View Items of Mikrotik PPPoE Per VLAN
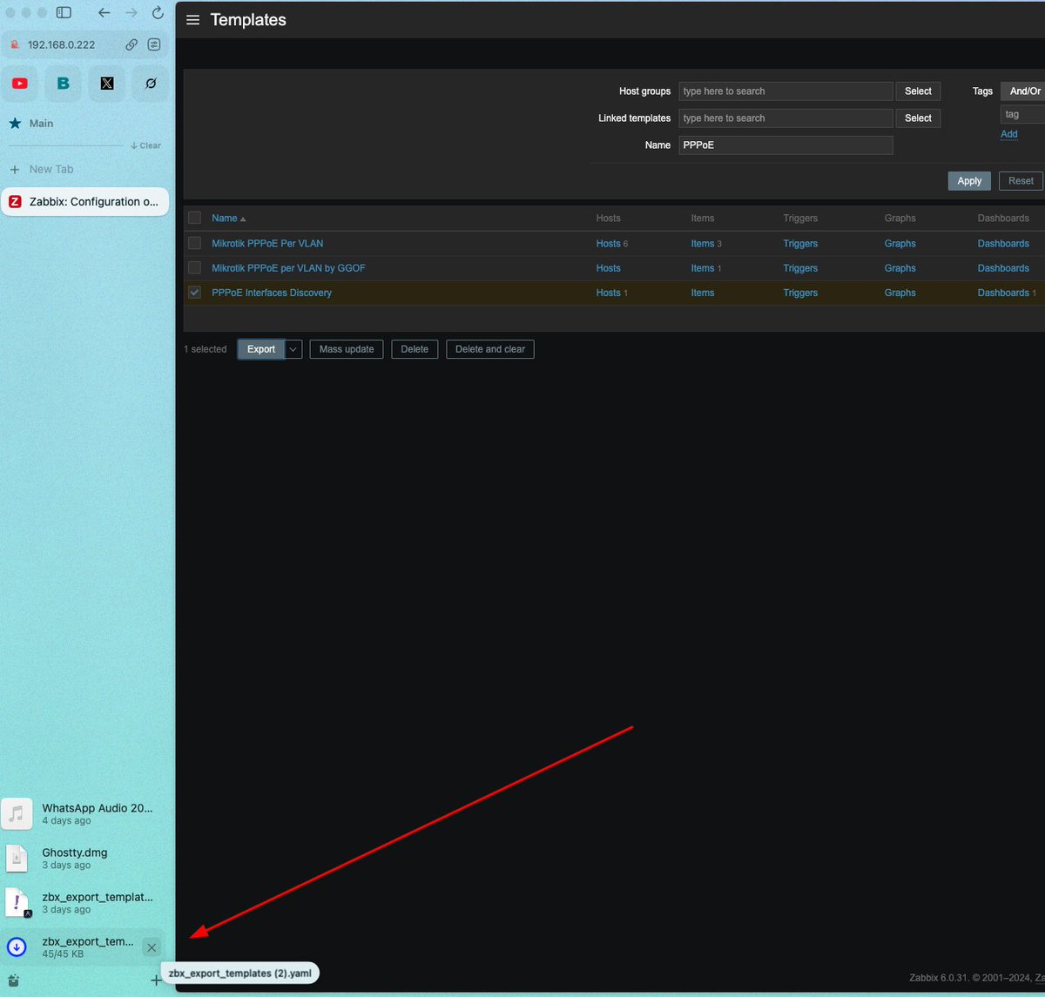The height and width of the screenshot is (997, 1045). point(702,244)
